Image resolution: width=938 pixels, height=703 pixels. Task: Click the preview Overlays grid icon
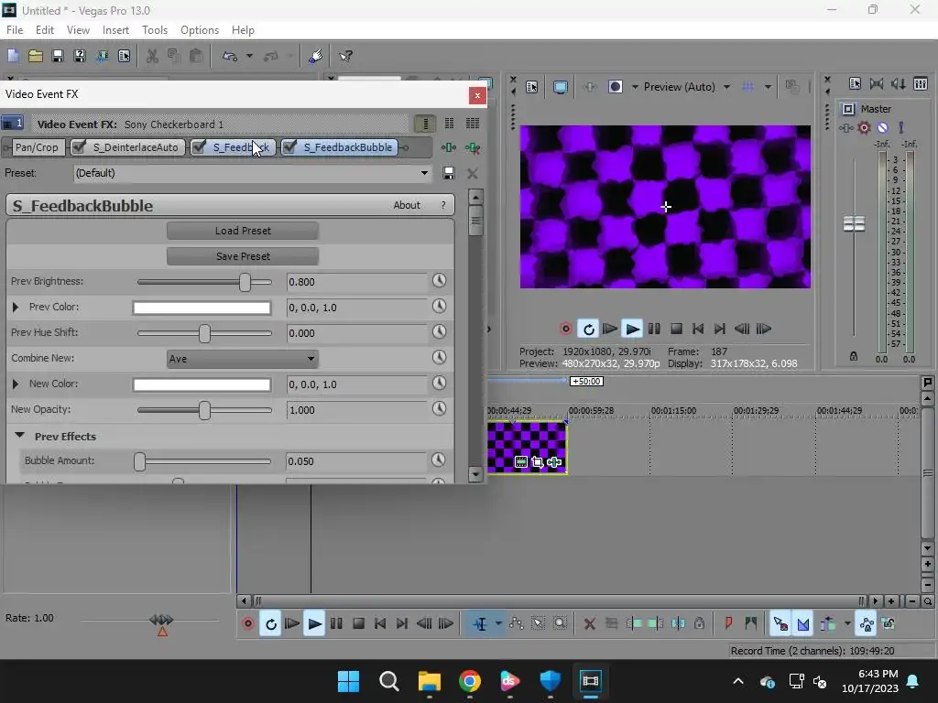coord(747,87)
